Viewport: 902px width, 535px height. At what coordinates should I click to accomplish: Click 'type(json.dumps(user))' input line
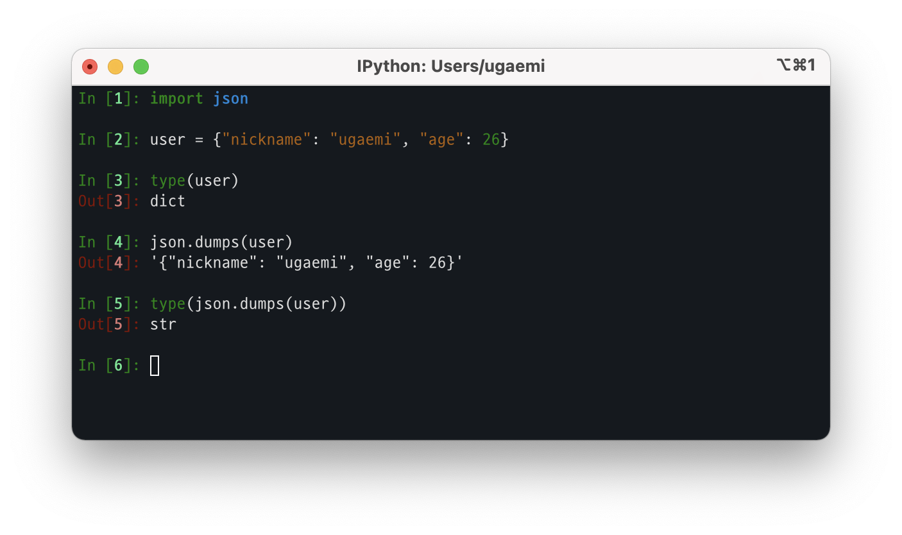(x=248, y=304)
